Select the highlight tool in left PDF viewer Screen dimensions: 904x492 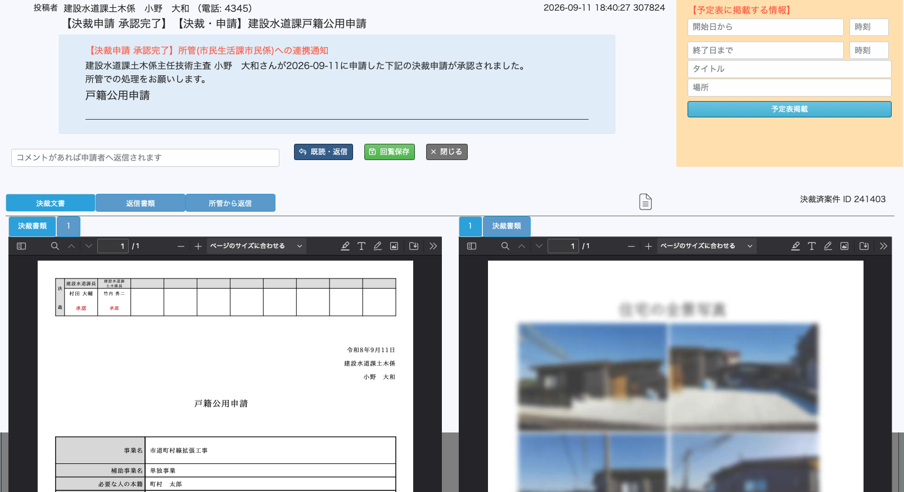coord(345,246)
